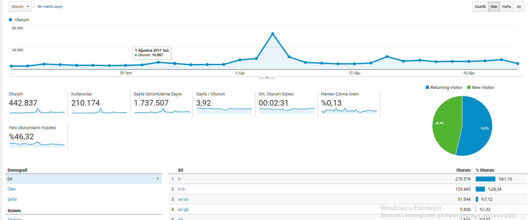Collapse chart using the small arrow handle
This screenshot has width=531, height=220.
(267, 77)
